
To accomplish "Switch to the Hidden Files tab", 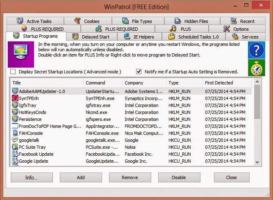I will [192, 21].
